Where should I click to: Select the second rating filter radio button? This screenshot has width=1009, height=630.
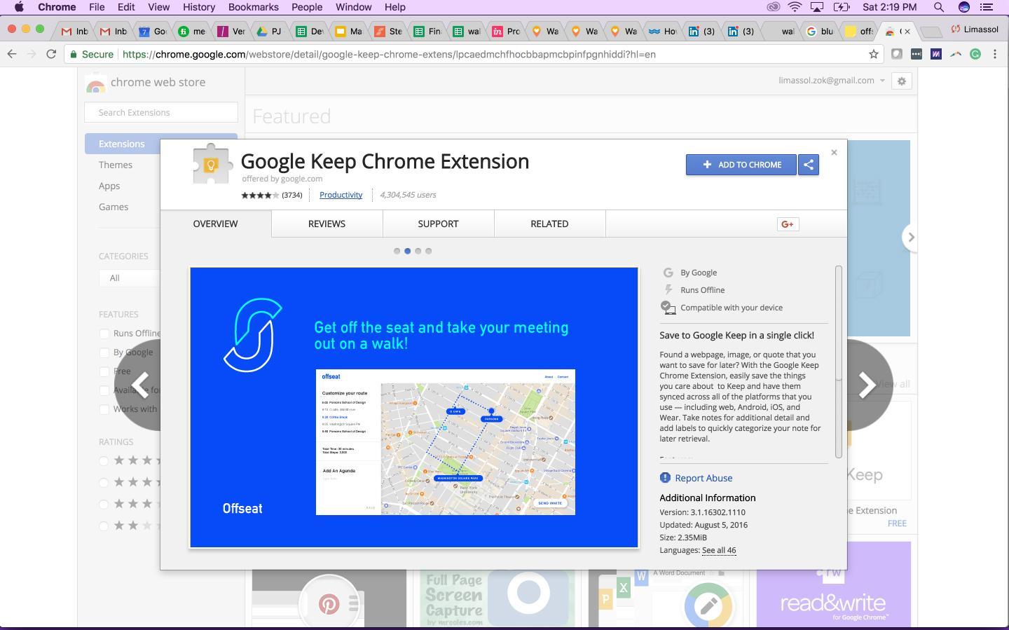[x=104, y=482]
